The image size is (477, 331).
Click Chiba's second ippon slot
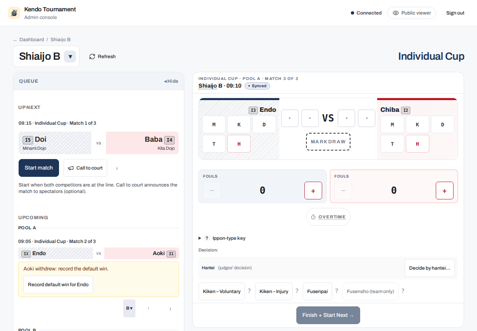(367, 118)
